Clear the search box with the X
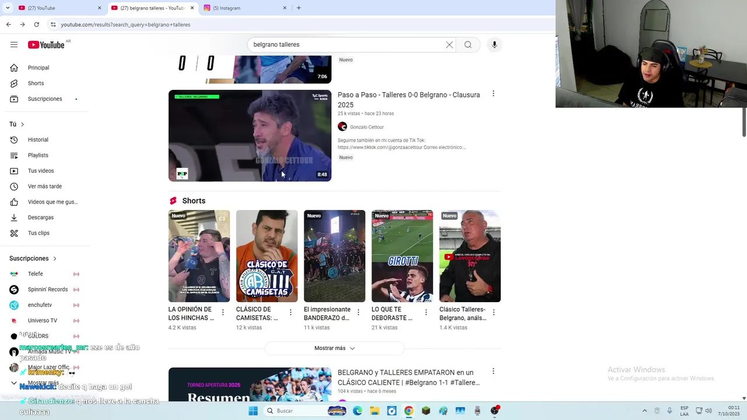747x420 pixels. coord(449,45)
